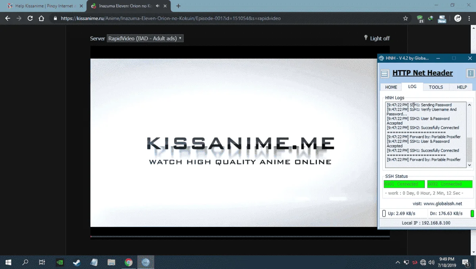The width and height of the screenshot is (476, 269).
Task: Click log line SSH2: Succesfully Connected
Action: [423, 128]
